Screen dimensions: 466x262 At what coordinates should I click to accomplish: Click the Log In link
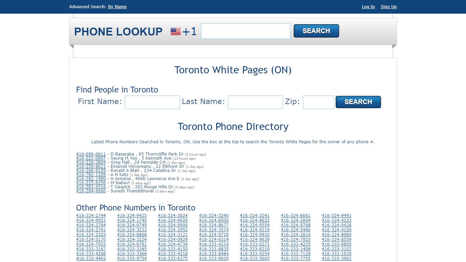[x=368, y=7]
